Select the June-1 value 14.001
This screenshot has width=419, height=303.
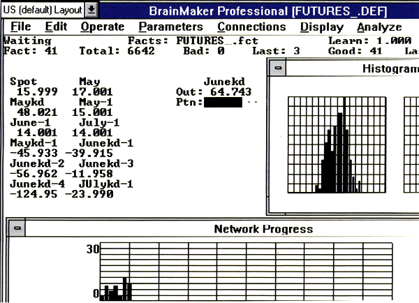point(37,133)
